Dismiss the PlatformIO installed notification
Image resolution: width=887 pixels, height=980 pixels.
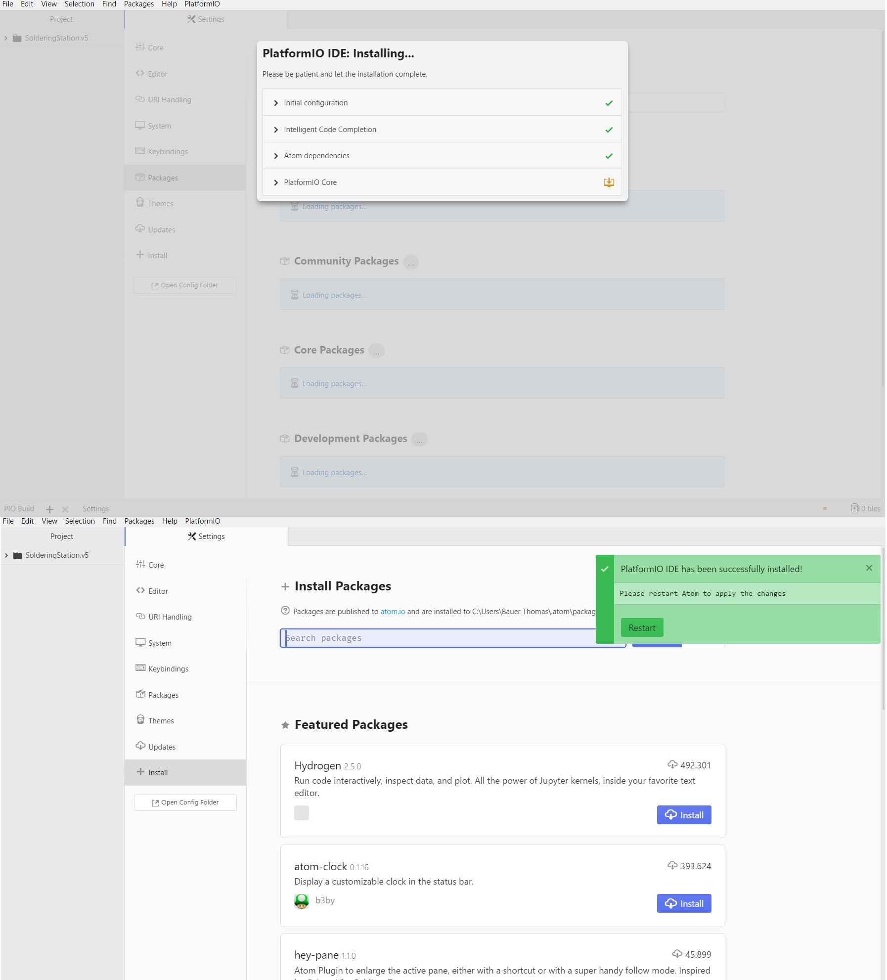(x=869, y=568)
